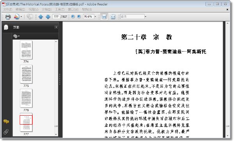Screen dimensions: 234x142
Task: Go to previous page with up arrow
Action: tap(41, 17)
